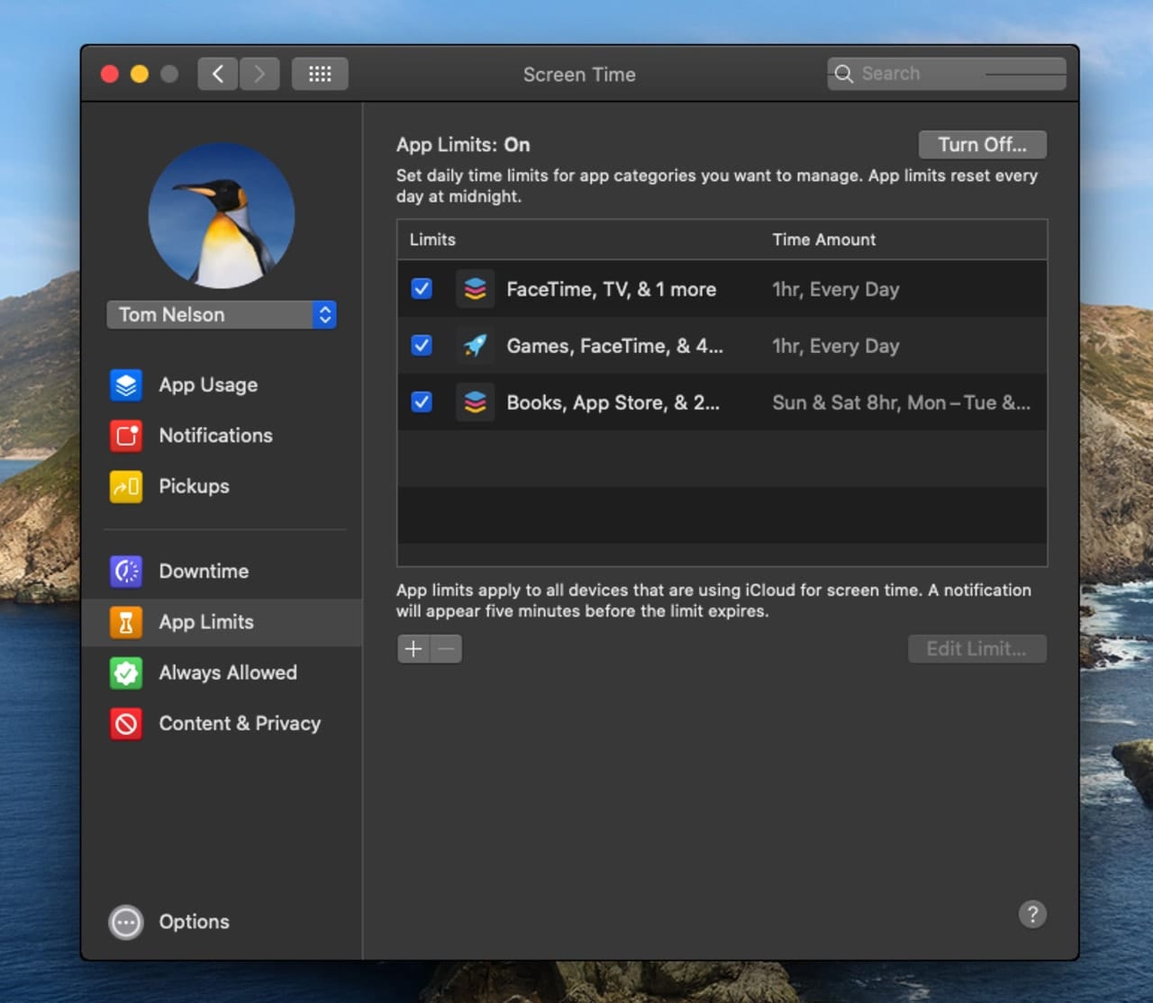Open the Pickups section icon

coord(126,486)
